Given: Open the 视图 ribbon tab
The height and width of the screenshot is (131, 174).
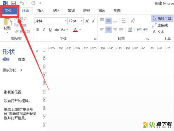Looking at the screenshot, I should pos(117,11).
